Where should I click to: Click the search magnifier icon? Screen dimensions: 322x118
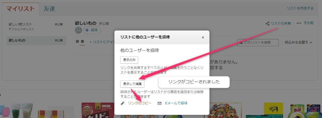pyautogui.click(x=241, y=42)
